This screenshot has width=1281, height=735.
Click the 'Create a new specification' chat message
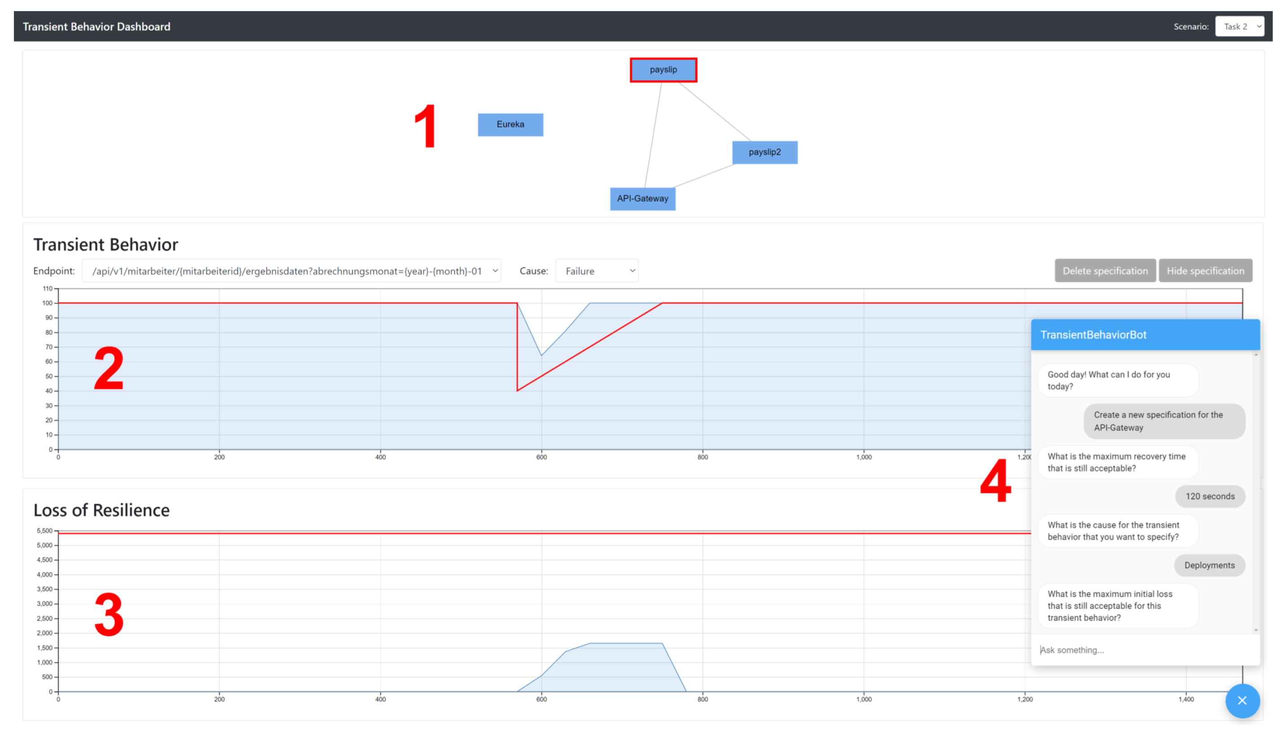(1163, 421)
